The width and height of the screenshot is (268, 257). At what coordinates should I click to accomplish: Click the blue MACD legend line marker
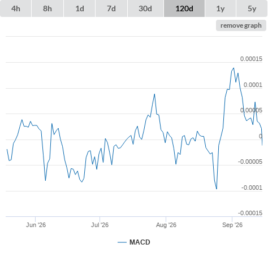click(122, 242)
